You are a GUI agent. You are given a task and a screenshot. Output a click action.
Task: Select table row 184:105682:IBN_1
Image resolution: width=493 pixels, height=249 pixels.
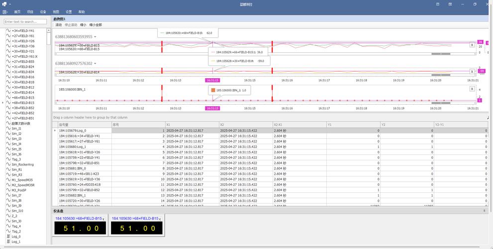(x=273, y=196)
